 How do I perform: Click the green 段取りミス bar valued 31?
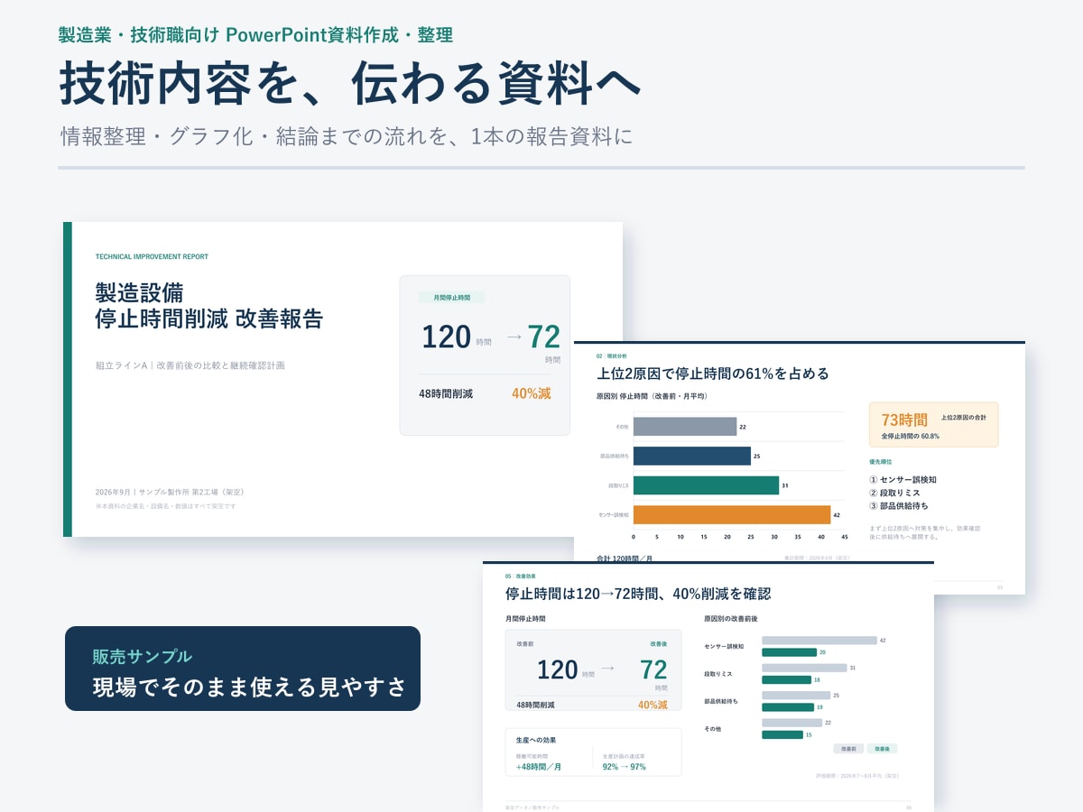[x=706, y=485]
